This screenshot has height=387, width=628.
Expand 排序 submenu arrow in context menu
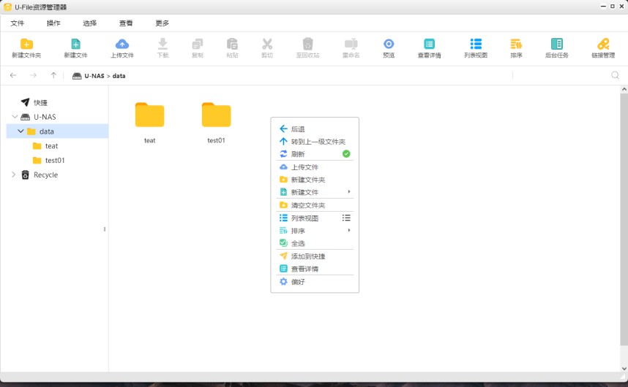click(349, 231)
